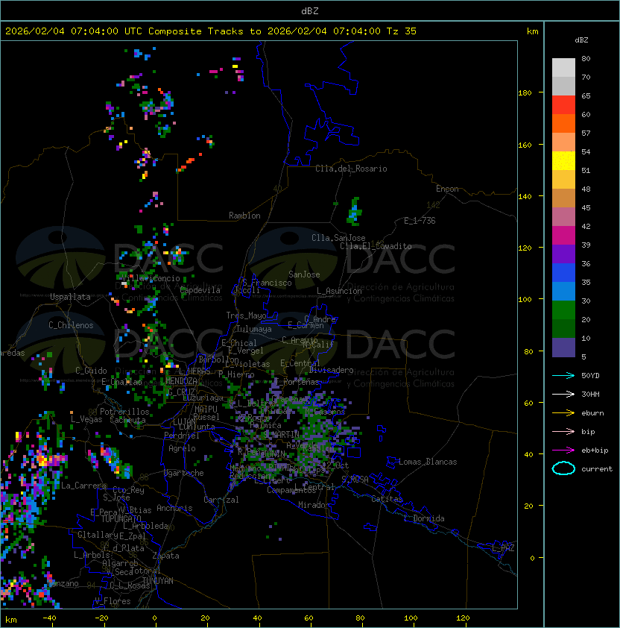This screenshot has height=628, width=620.
Task: Click the 30HM white arrow legend icon
Action: click(563, 394)
